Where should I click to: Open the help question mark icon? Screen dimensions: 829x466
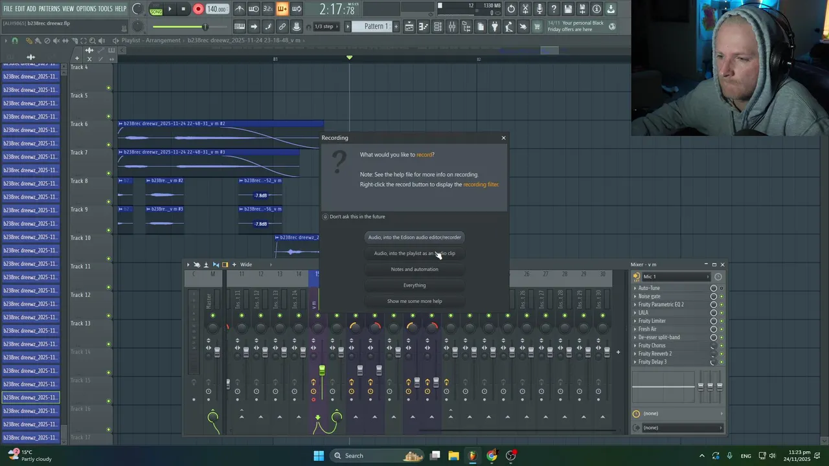click(x=554, y=9)
